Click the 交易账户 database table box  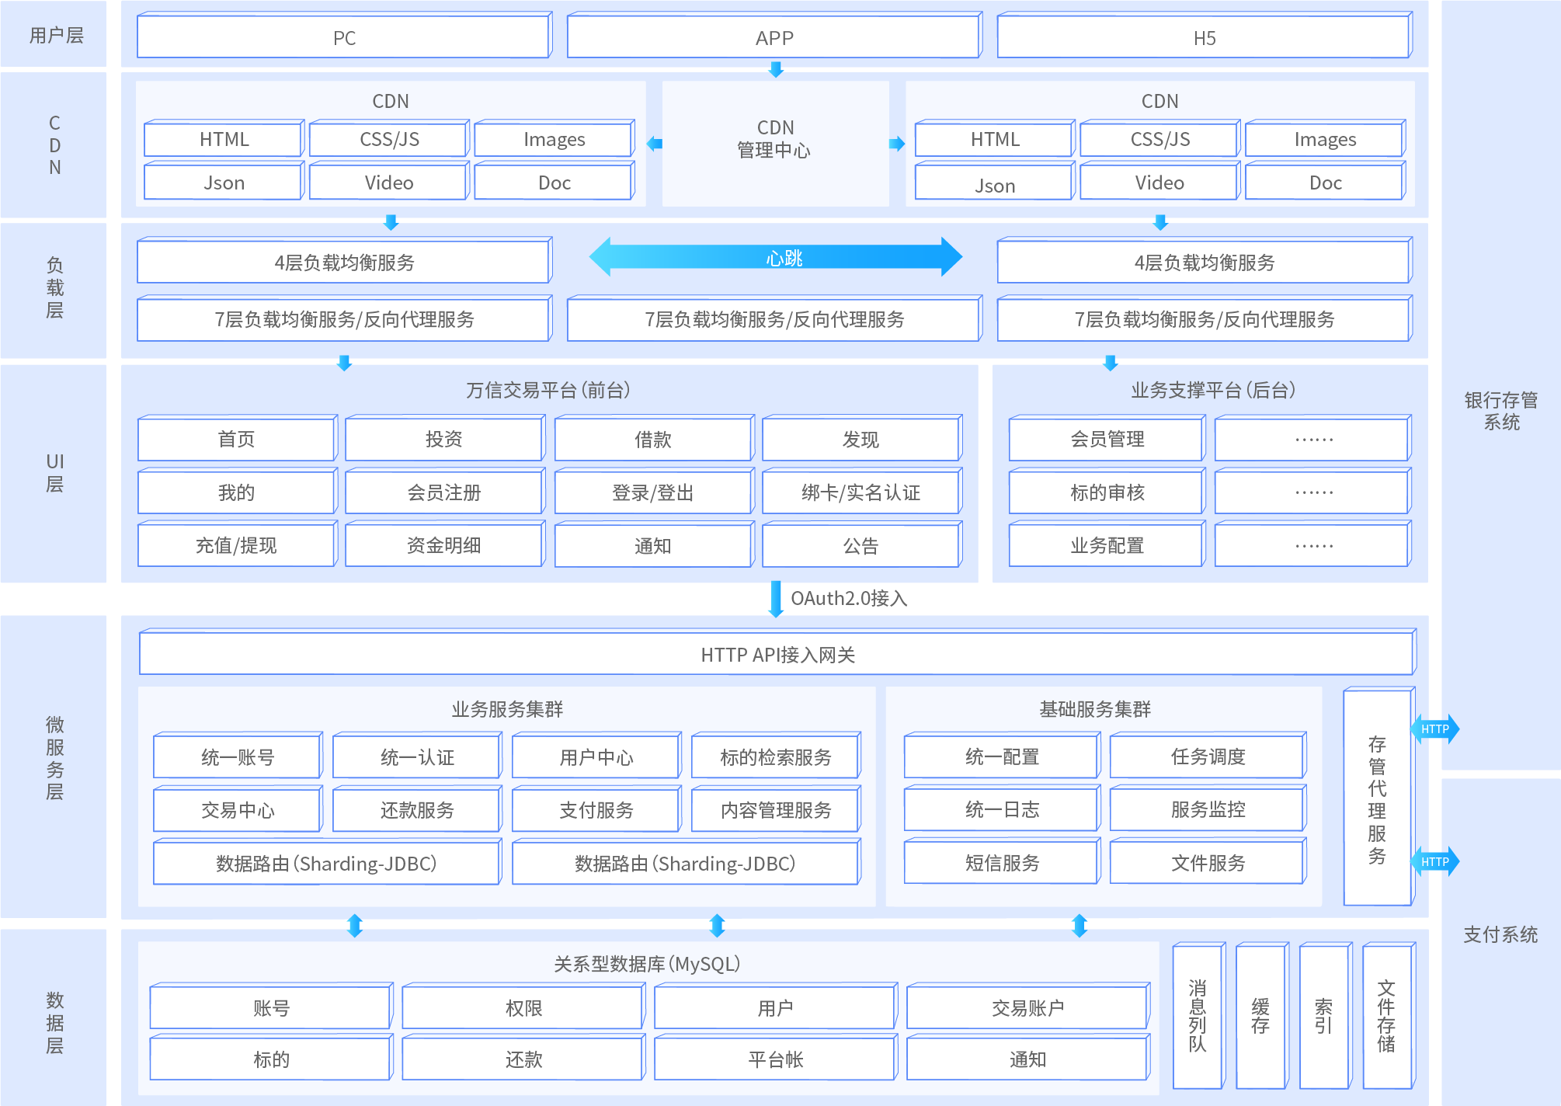point(1027,1008)
